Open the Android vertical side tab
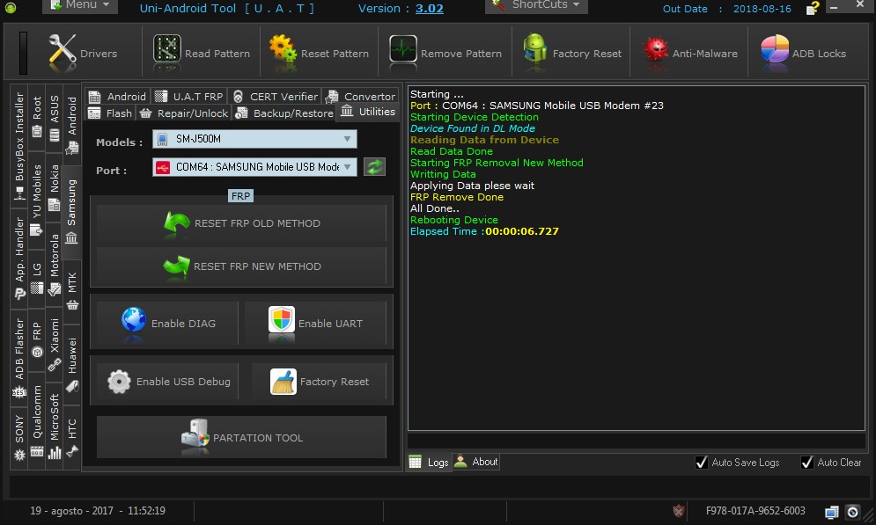 [72, 124]
